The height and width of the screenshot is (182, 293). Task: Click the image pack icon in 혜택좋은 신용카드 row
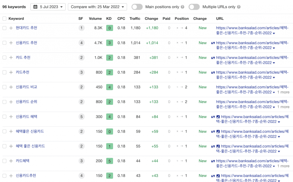click(218, 132)
